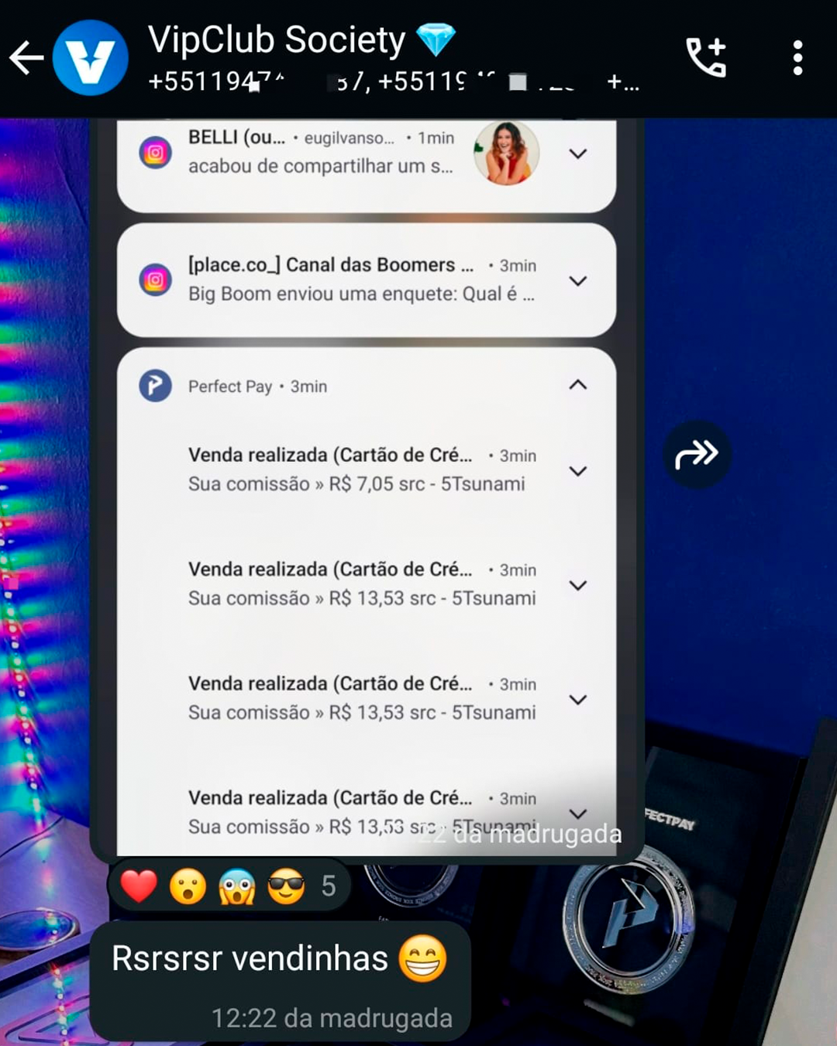Tap the forward arrow beside the screenshot message
The height and width of the screenshot is (1046, 837).
click(697, 454)
